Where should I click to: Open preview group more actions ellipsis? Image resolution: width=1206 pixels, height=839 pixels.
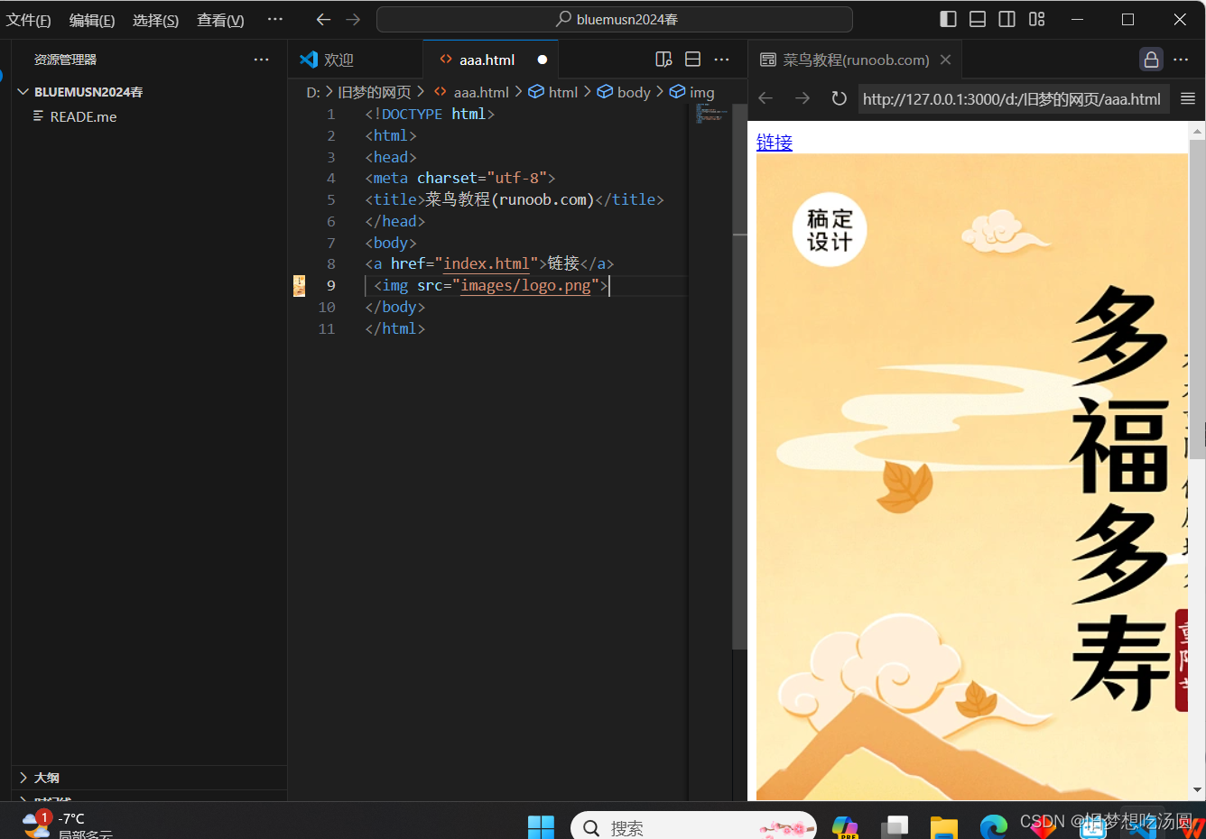coord(1181,60)
